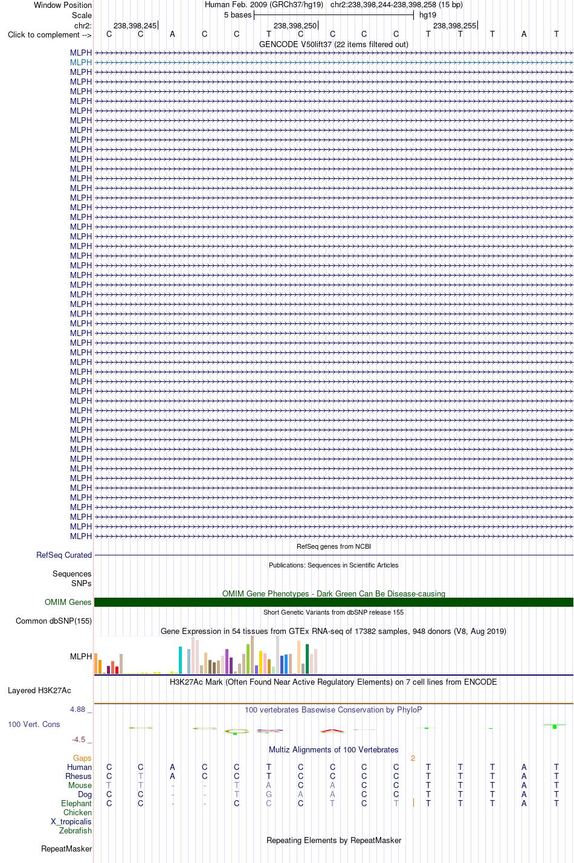Image resolution: width=574 pixels, height=863 pixels.
Task: Click the Scale label in the ruler
Action: (82, 15)
